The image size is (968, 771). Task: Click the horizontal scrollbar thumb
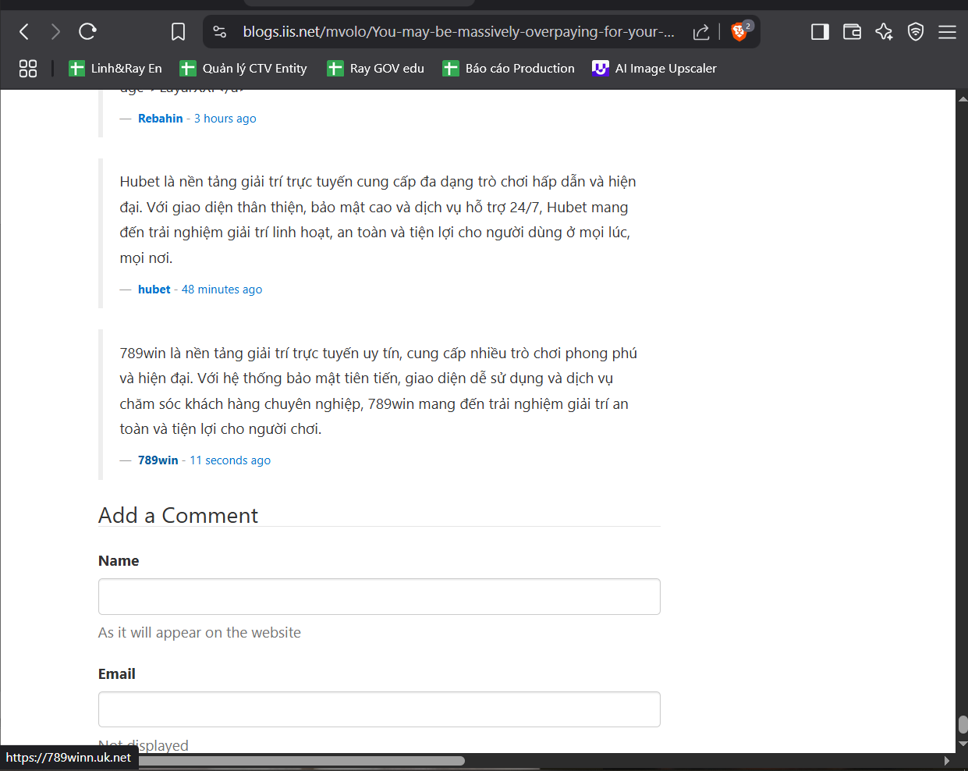coord(301,761)
